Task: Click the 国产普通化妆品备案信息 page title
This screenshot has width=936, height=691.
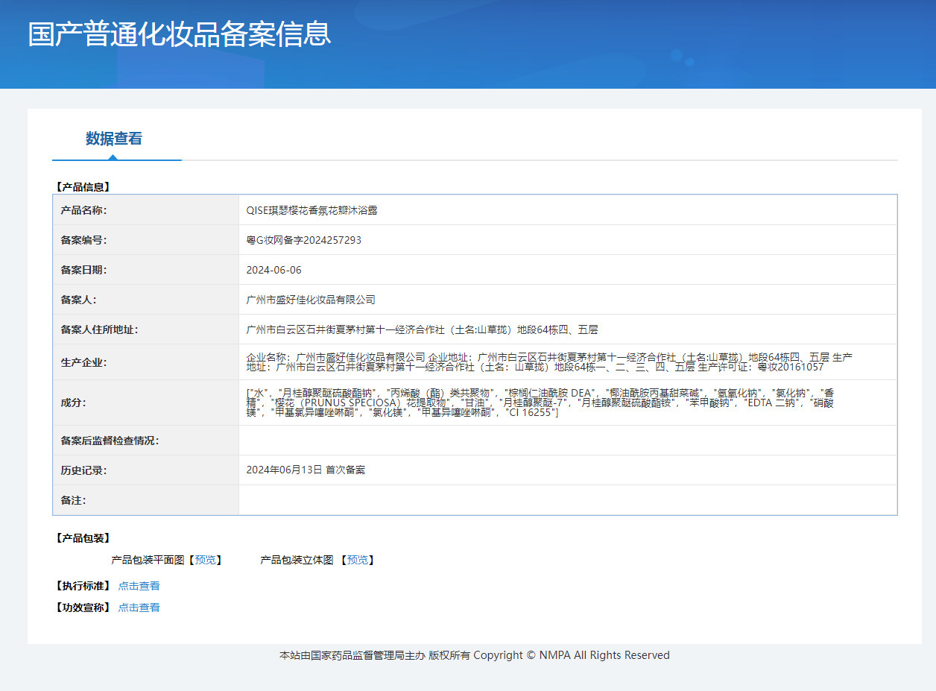Action: 180,34
